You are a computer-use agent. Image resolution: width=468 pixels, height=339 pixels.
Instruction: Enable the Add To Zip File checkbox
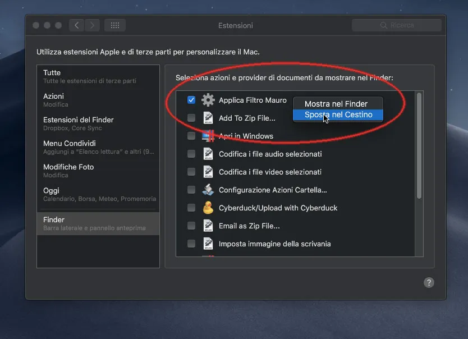[191, 118]
